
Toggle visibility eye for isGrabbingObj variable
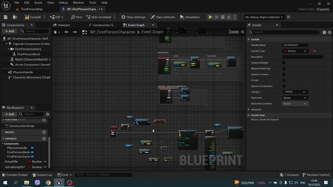[45, 167]
